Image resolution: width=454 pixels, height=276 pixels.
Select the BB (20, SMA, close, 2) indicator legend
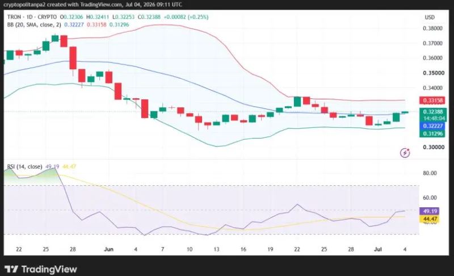pos(34,24)
